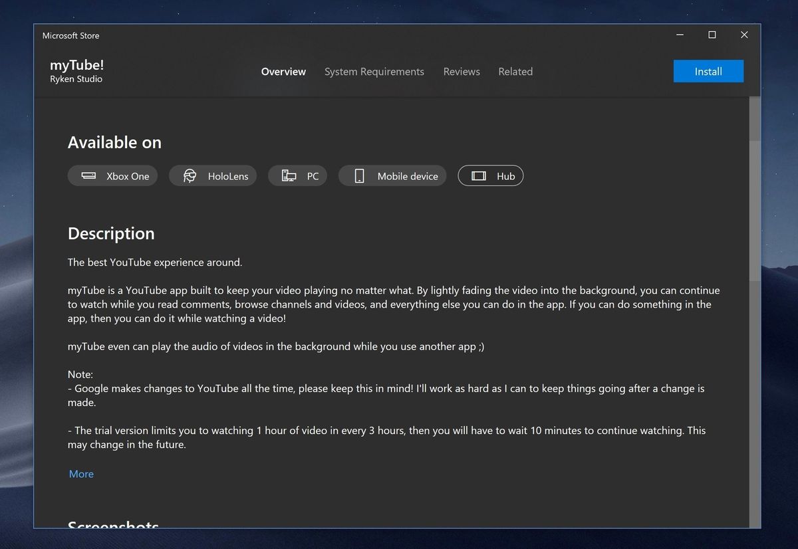View the Related tab
Screen dimensions: 798x549
pos(515,71)
